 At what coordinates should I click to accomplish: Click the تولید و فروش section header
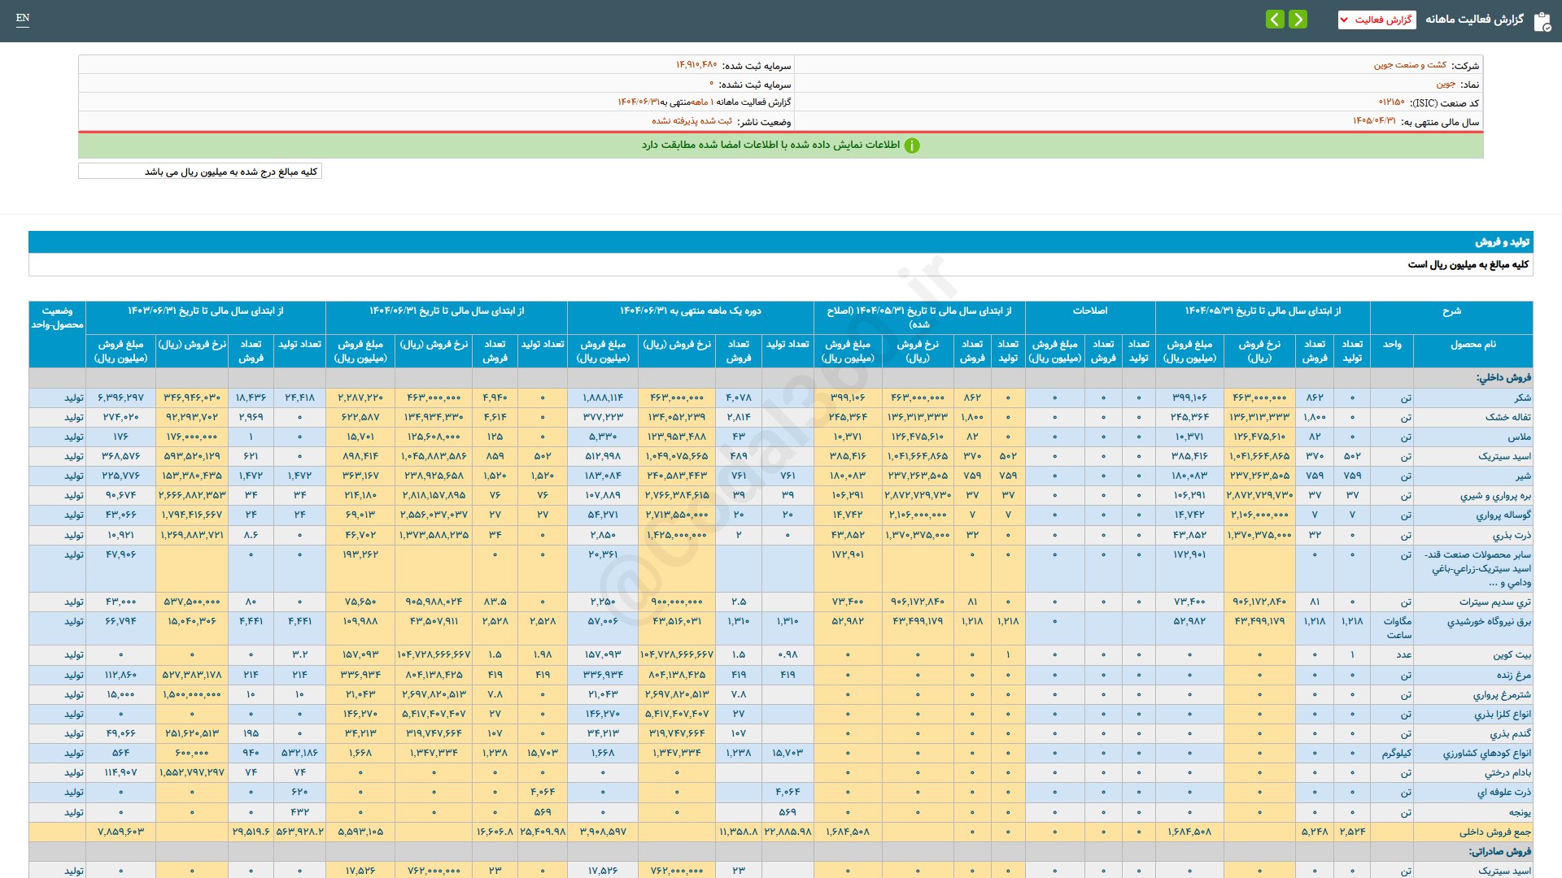point(1502,242)
